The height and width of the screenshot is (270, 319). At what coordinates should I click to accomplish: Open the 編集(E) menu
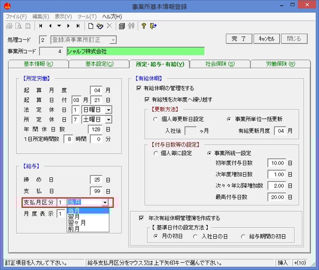(x=41, y=17)
